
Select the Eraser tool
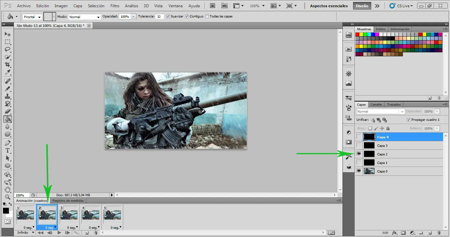point(8,111)
